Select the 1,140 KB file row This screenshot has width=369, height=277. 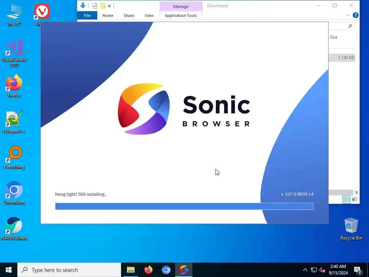342,58
